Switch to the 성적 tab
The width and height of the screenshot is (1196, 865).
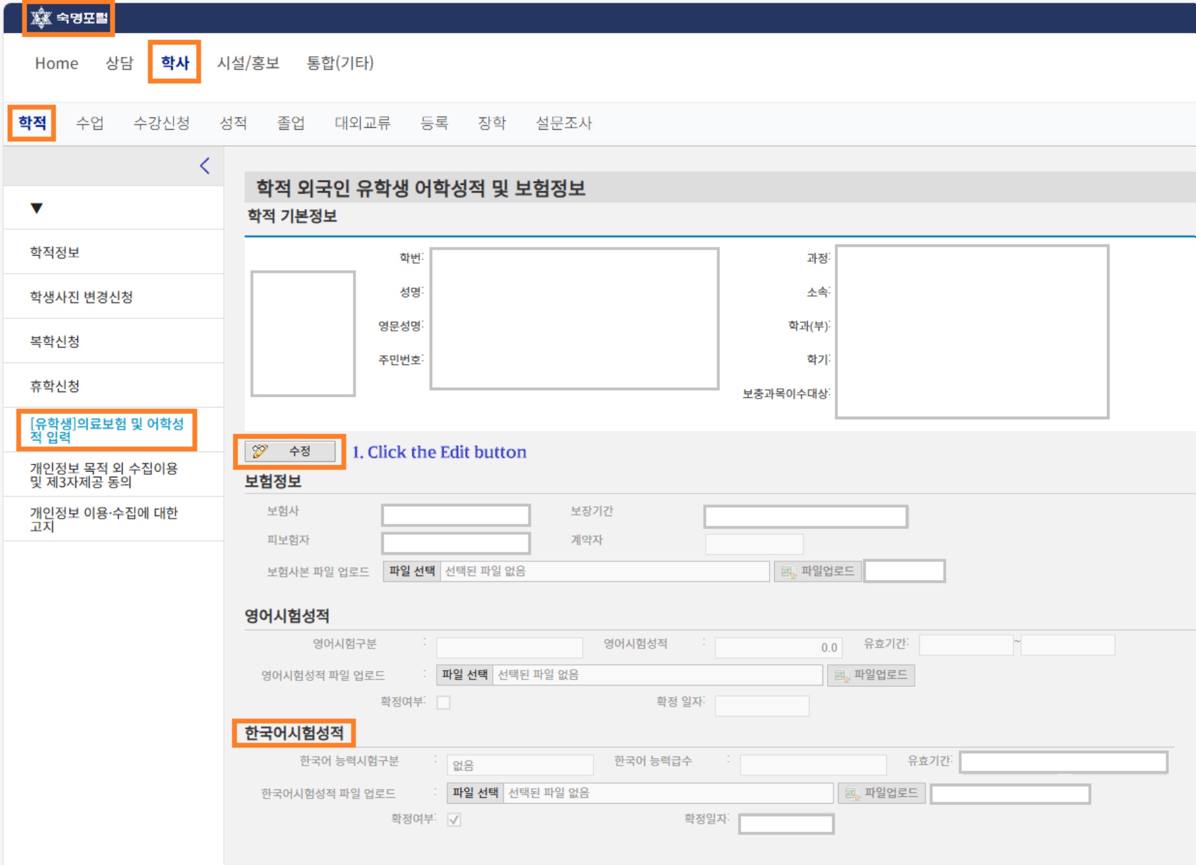(233, 123)
